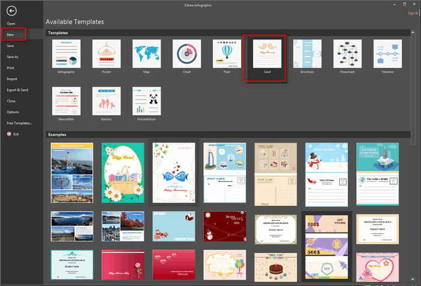Select the Timeline template icon

coord(387,54)
